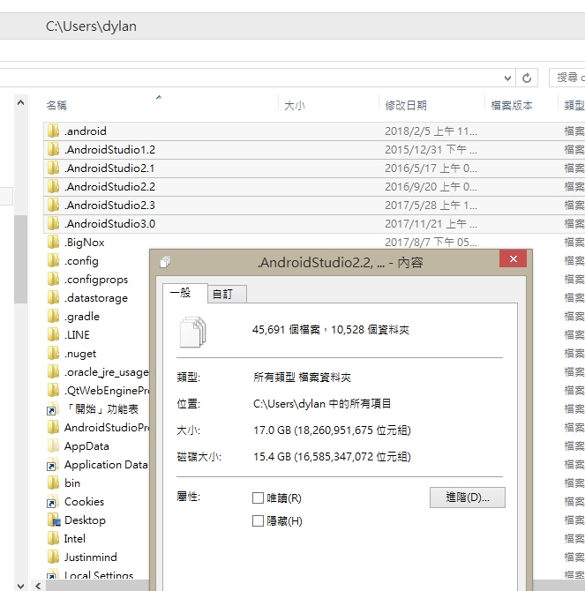The height and width of the screenshot is (591, 585).
Task: Click the navigation pane scrollbar thumb
Action: click(20, 259)
